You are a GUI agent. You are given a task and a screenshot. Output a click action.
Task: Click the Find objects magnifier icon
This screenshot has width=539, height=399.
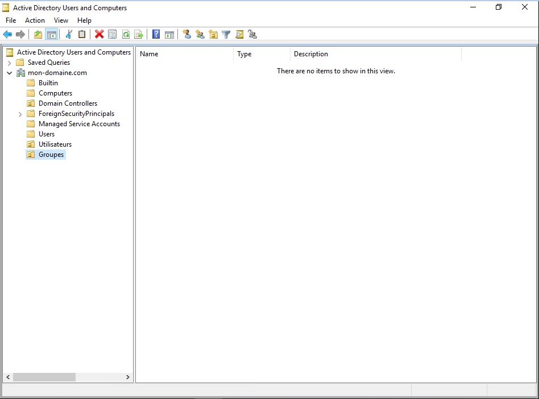pos(239,34)
